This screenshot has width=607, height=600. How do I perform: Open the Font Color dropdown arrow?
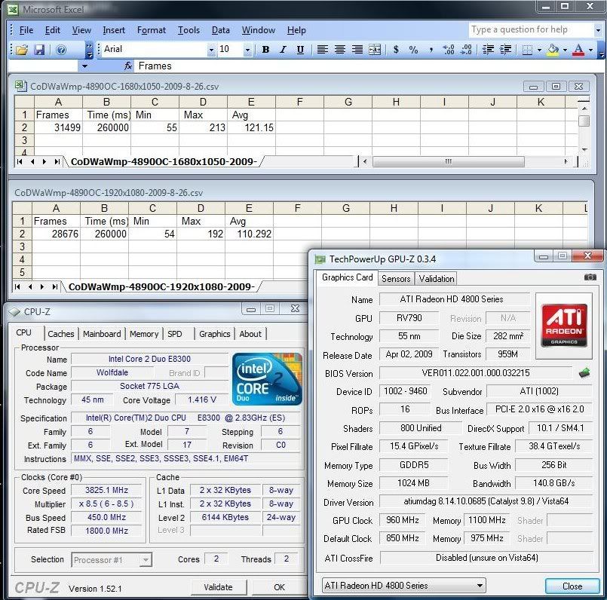tap(590, 50)
